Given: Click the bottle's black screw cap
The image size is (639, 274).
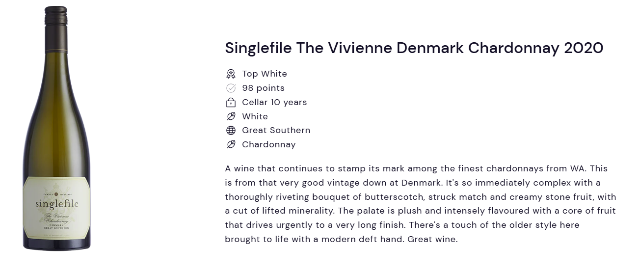Looking at the screenshot, I should [55, 17].
